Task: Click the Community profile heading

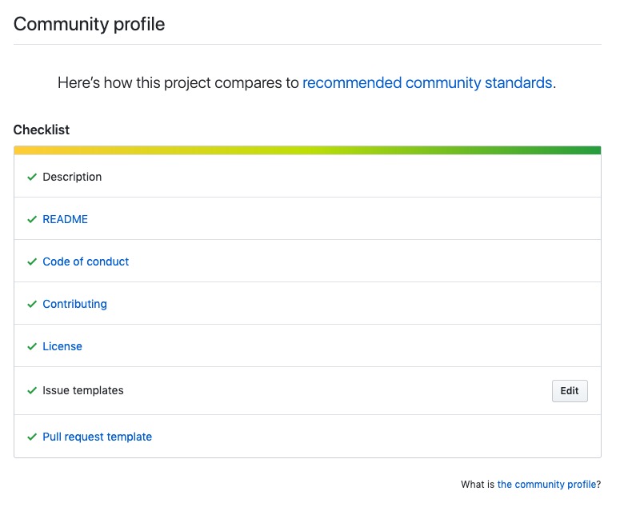Action: (90, 24)
